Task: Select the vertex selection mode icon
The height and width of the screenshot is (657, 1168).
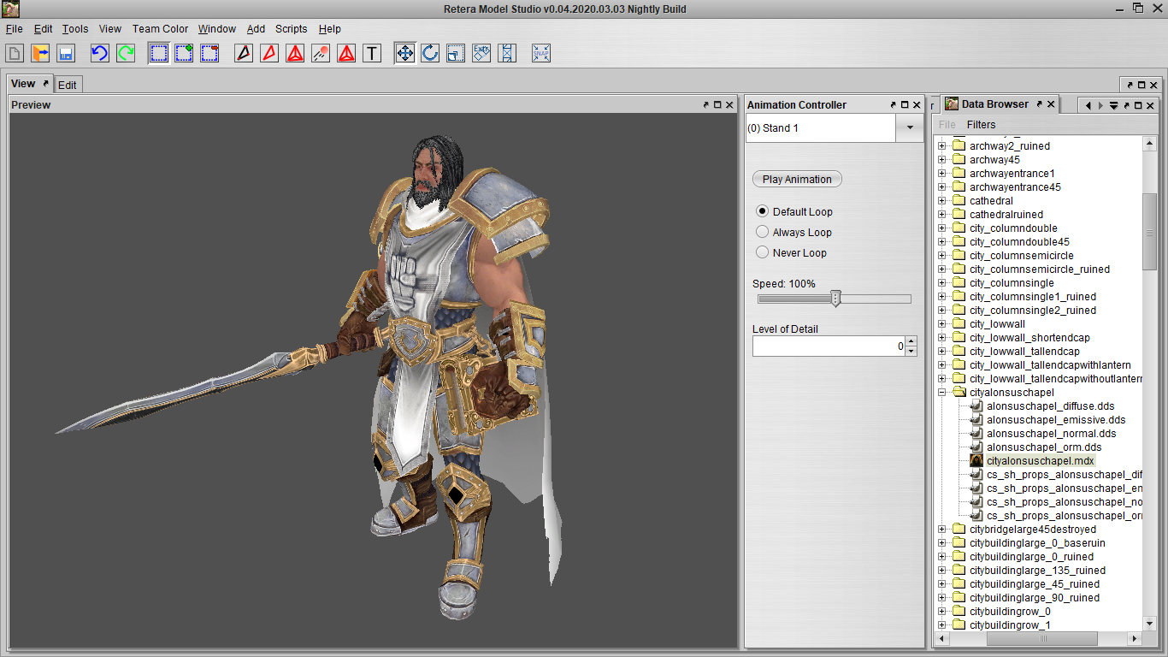Action: pos(244,53)
